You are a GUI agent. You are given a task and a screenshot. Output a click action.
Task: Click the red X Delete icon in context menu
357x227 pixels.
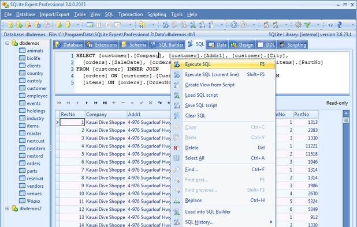176,147
